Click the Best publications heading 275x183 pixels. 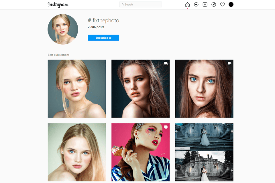(x=58, y=55)
